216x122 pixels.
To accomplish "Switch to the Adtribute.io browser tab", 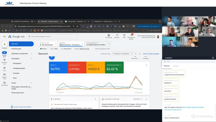I will pos(104,21).
